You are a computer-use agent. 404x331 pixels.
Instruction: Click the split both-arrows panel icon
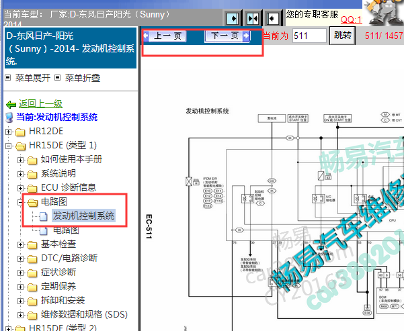pyautogui.click(x=253, y=19)
